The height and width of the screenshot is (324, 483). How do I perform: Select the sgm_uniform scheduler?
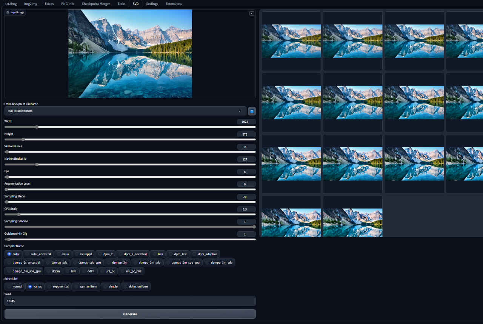pyautogui.click(x=86, y=286)
